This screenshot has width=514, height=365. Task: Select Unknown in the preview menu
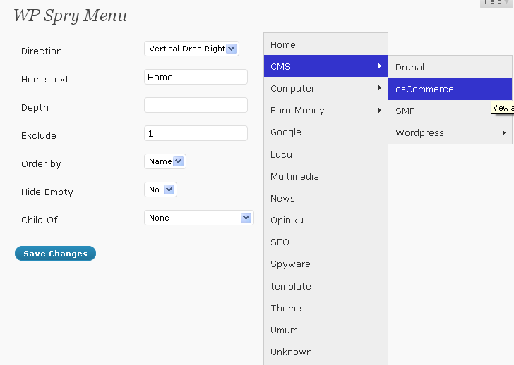tap(325, 352)
